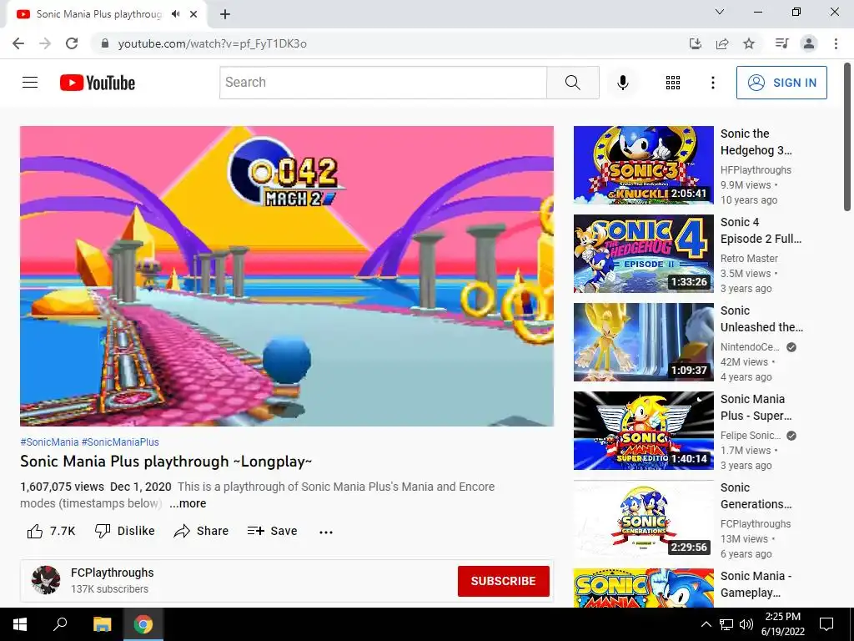
Task: Start voice search with microphone icon
Action: click(622, 83)
